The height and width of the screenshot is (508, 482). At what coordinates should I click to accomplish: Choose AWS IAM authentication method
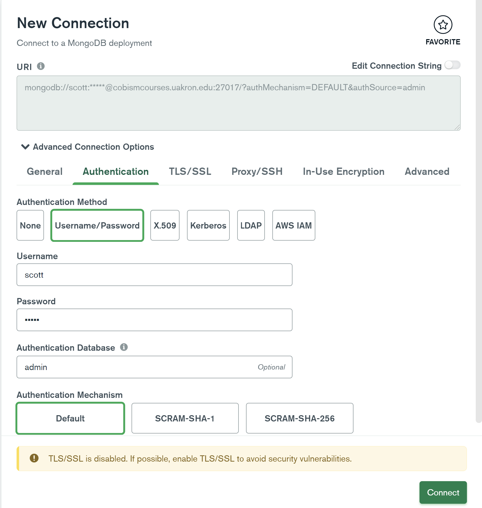(x=293, y=225)
